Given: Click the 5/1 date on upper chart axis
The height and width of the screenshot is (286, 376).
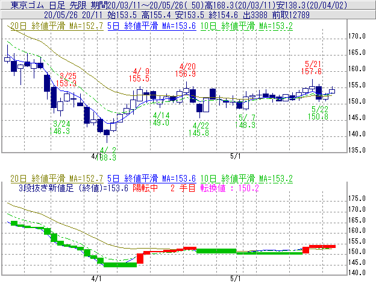Looking at the screenshot, I should click(235, 156).
